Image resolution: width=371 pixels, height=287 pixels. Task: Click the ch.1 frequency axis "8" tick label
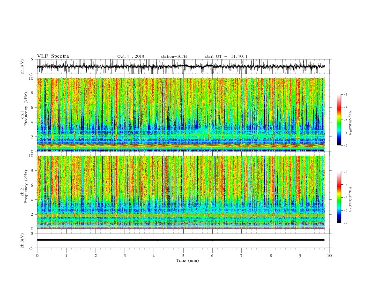click(x=33, y=93)
